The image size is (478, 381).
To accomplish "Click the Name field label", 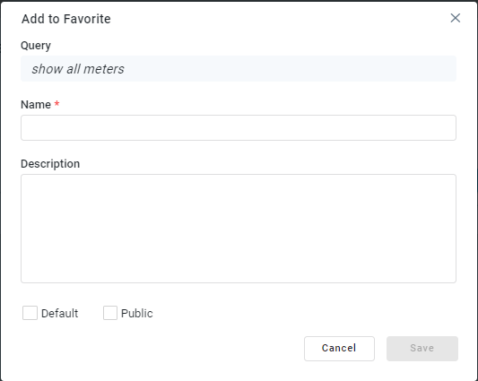I will [x=36, y=105].
